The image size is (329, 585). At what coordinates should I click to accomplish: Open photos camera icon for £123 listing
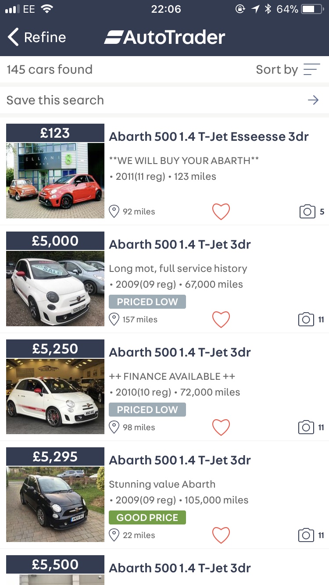click(x=307, y=212)
